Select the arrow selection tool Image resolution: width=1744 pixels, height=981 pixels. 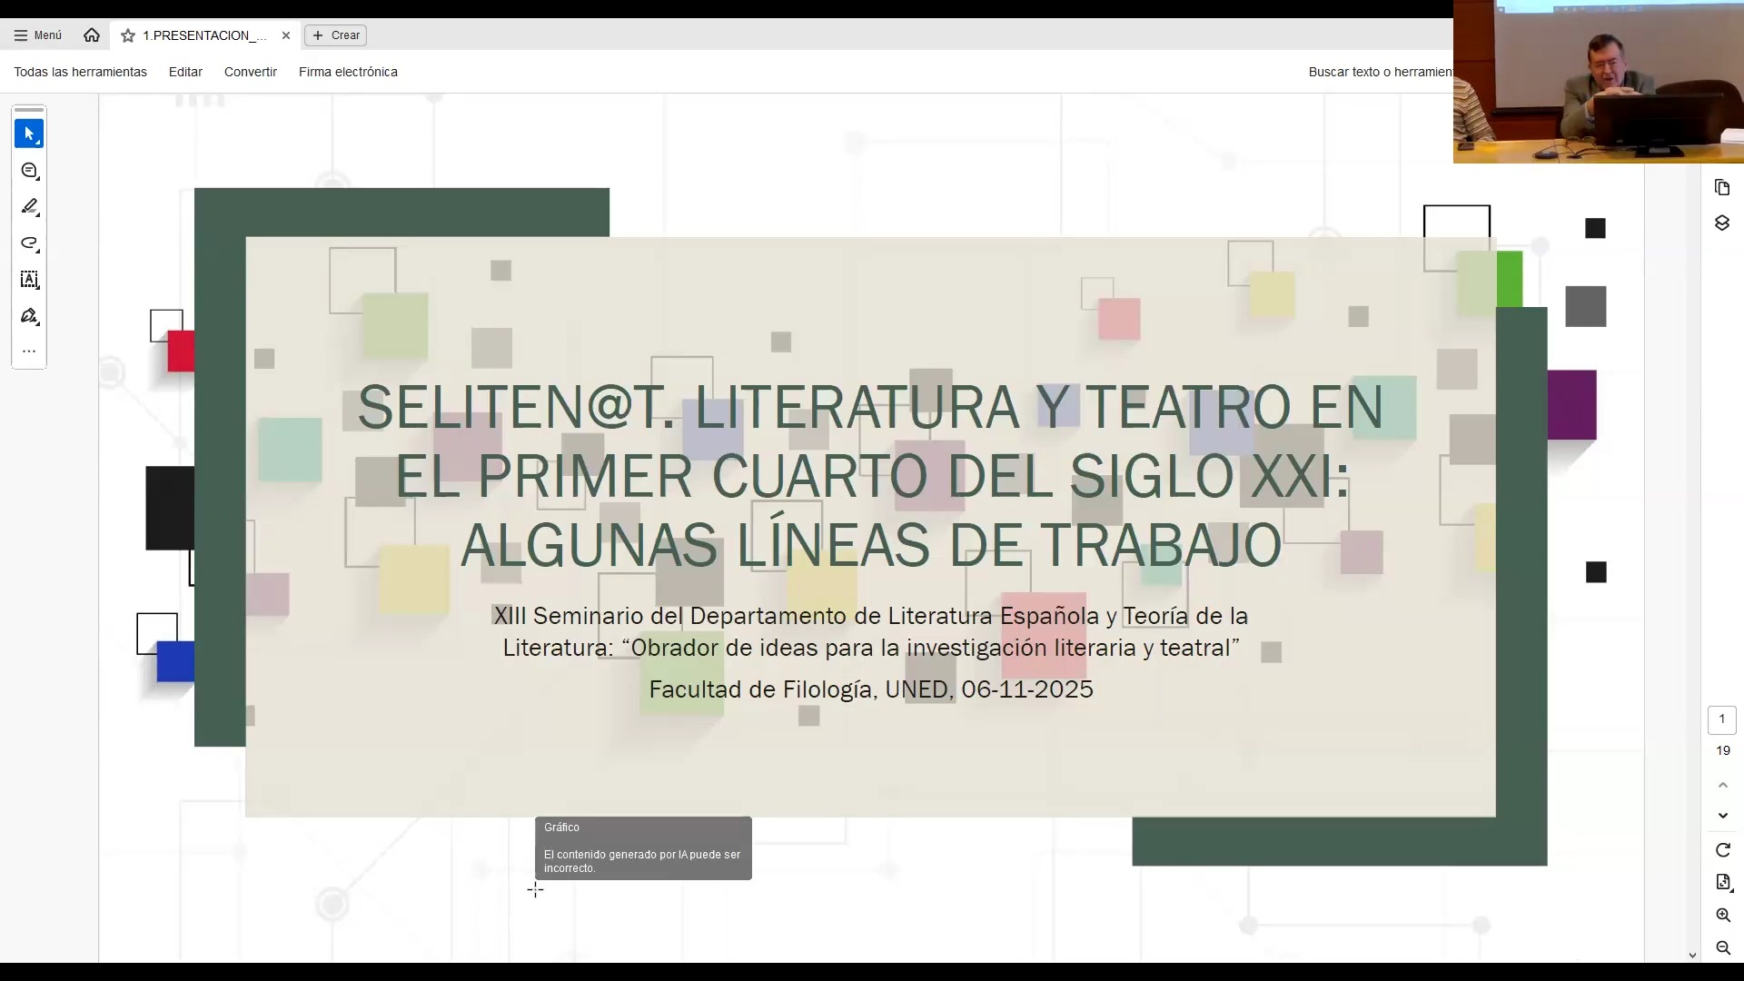pos(29,134)
